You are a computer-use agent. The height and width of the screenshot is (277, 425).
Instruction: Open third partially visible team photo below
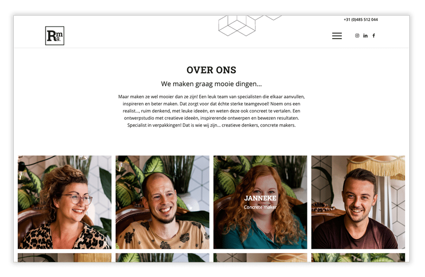pyautogui.click(x=260, y=258)
